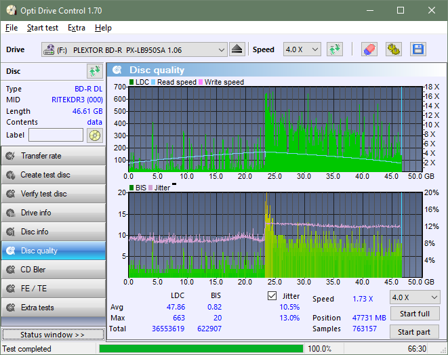Viewport: 448px width, 355px height.
Task: Click the disc label icon beside Label field
Action: click(x=95, y=135)
